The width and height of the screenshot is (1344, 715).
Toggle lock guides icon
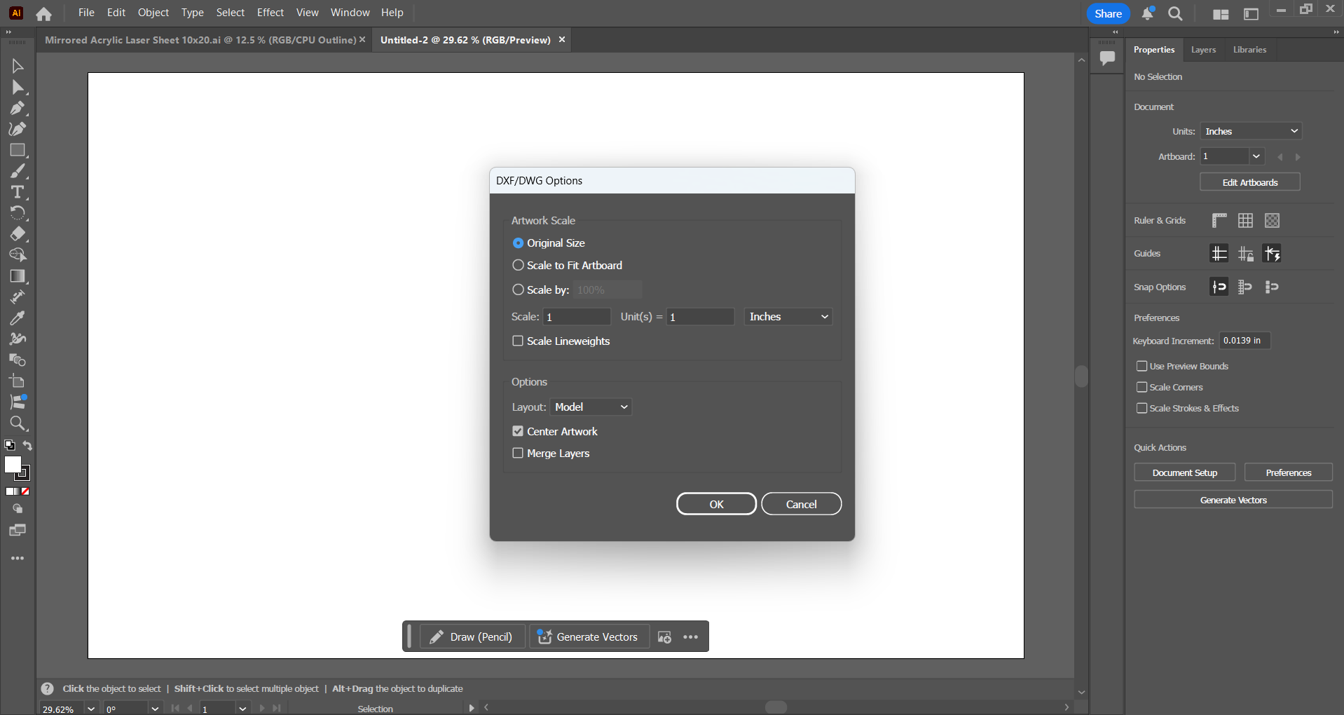(x=1245, y=254)
